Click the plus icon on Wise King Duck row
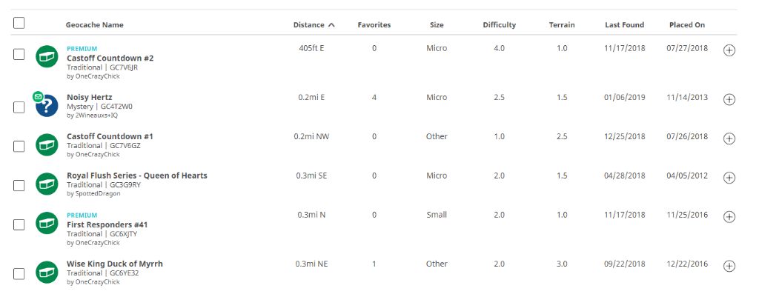759x294 pixels. [729, 266]
